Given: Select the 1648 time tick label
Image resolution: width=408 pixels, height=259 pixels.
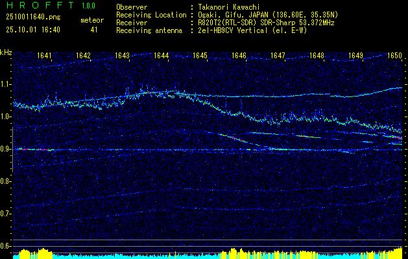Looking at the screenshot, I should [x=317, y=56].
